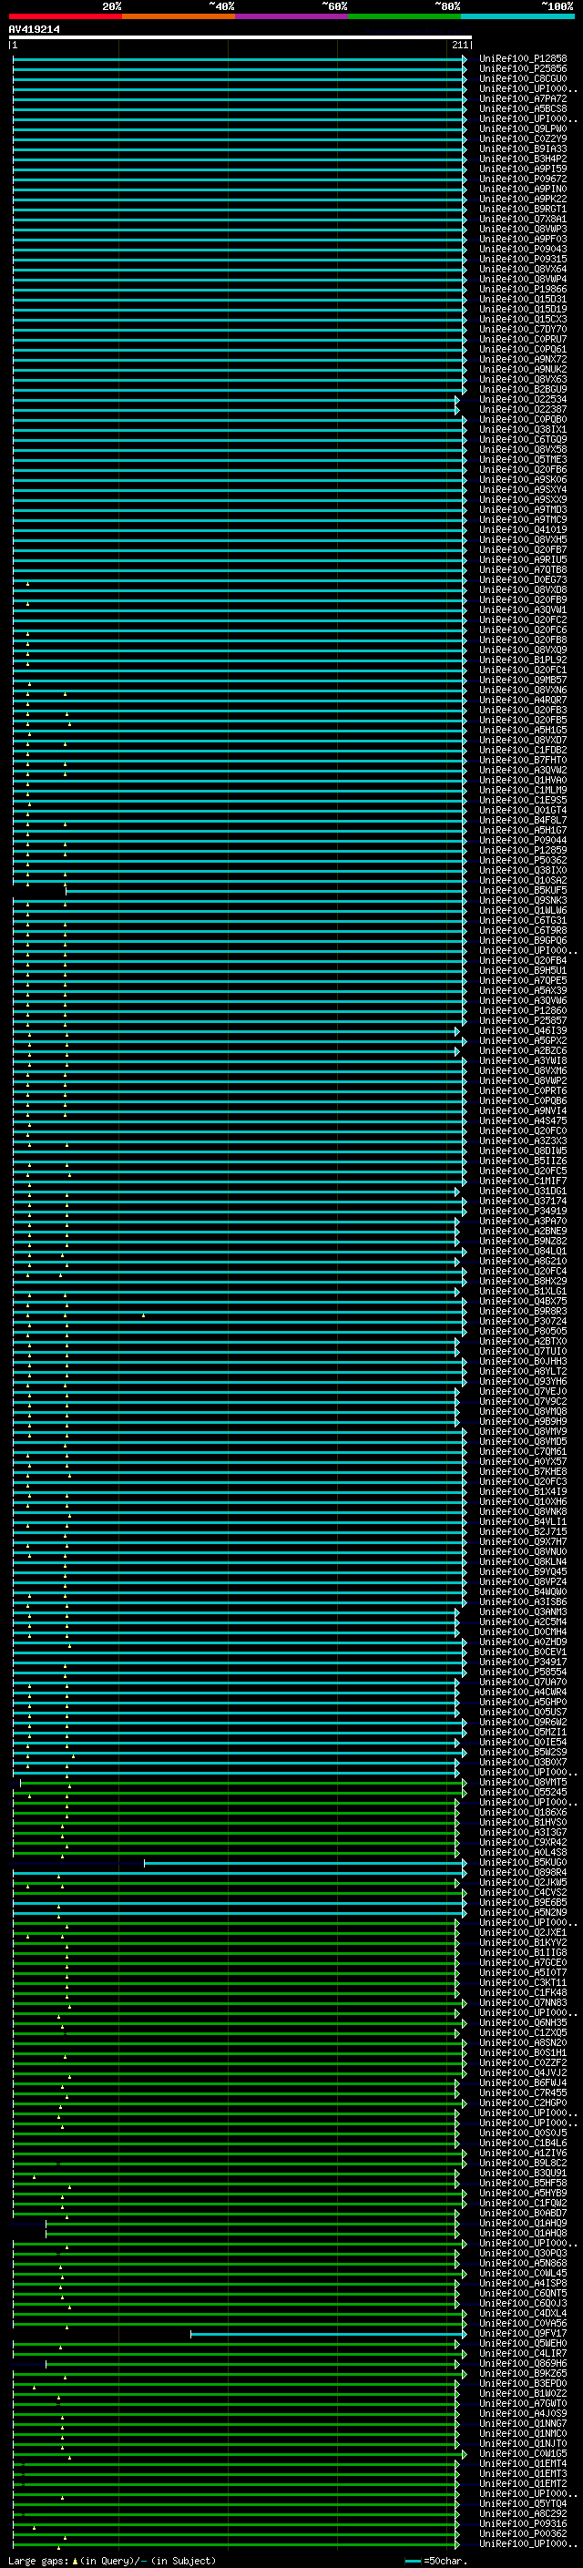Select the UniRef100_P34919 label
The image size is (583, 2568).
(523, 1212)
